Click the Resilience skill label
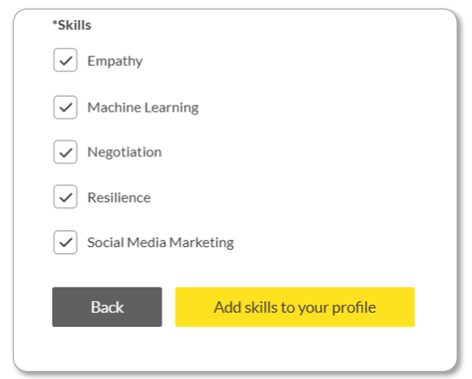The height and width of the screenshot is (379, 472). pos(119,197)
